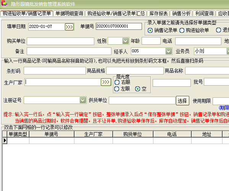The width and height of the screenshot is (229, 191).
Task: Click the 条形码 input field
Action: (x=55, y=71)
